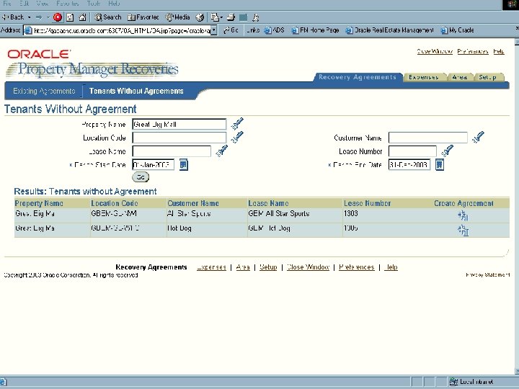Click the Start Date input field

pos(153,164)
